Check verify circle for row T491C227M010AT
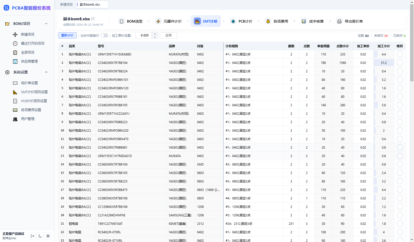The height and width of the screenshot is (242, 414). click(400, 224)
